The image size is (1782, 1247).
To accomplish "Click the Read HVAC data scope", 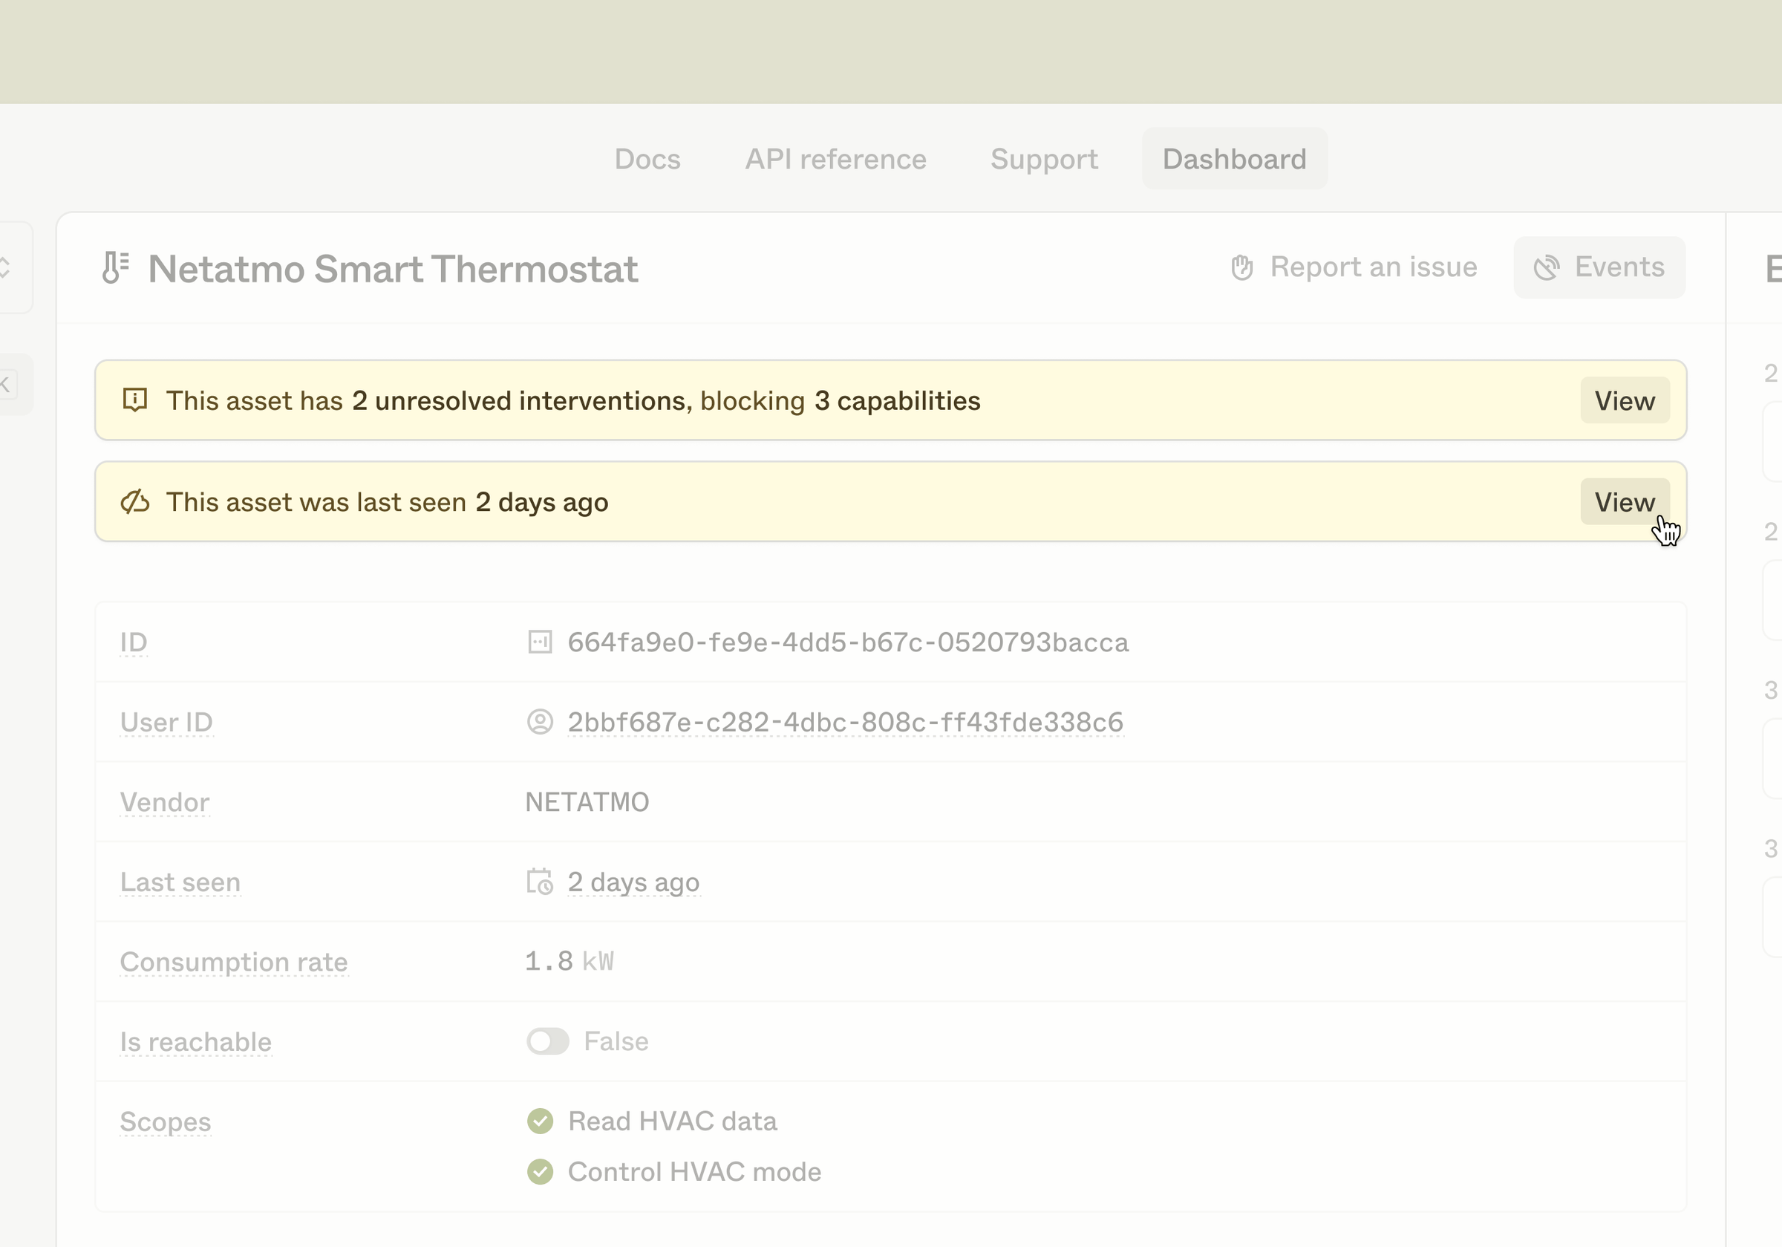I will pos(672,1121).
